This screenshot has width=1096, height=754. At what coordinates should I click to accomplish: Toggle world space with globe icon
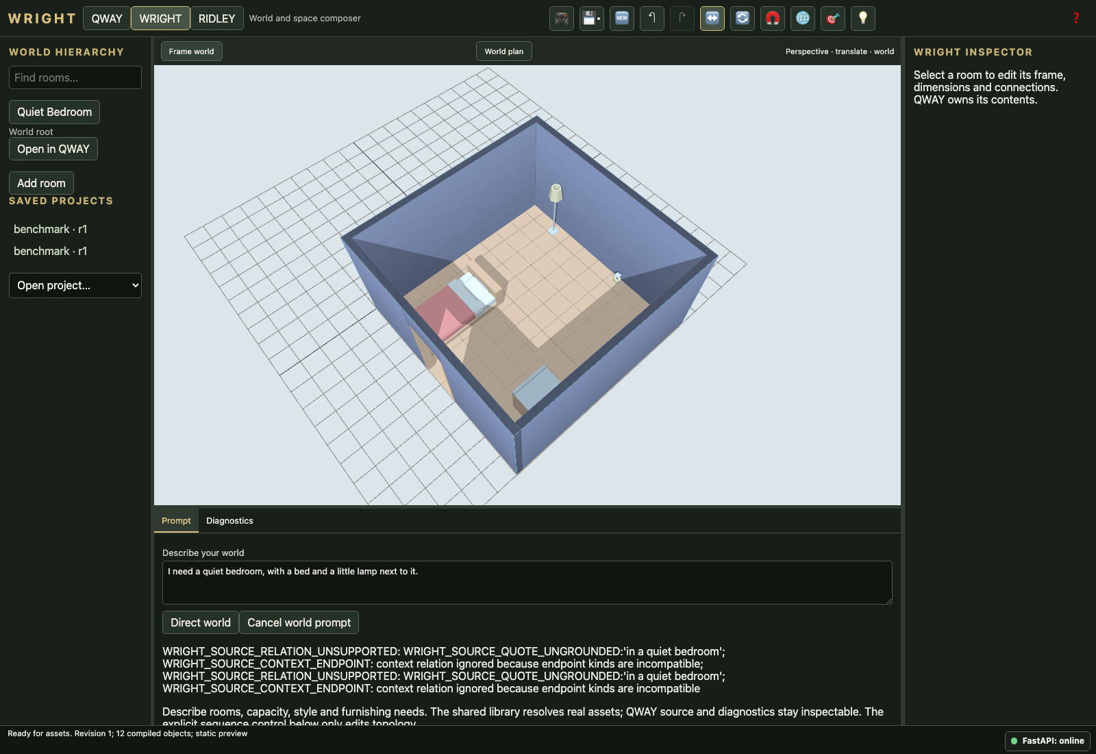click(803, 19)
